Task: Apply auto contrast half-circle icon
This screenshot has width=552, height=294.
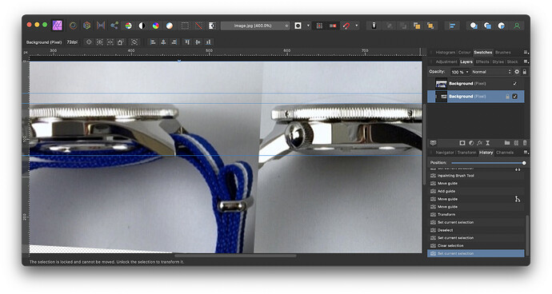Action: [x=142, y=26]
